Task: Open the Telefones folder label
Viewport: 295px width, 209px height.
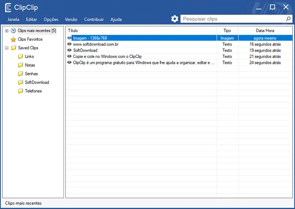Action: coord(33,91)
